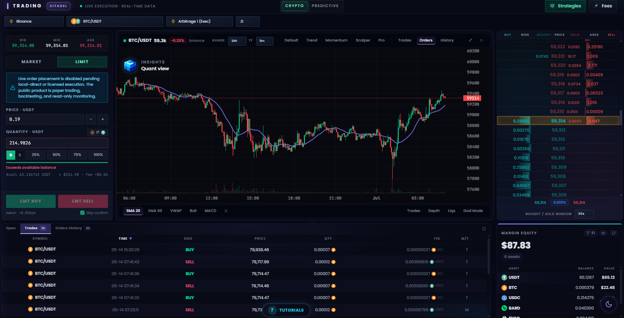Switch to PREDICTIVE mode
This screenshot has height=318, width=624.
(x=325, y=6)
